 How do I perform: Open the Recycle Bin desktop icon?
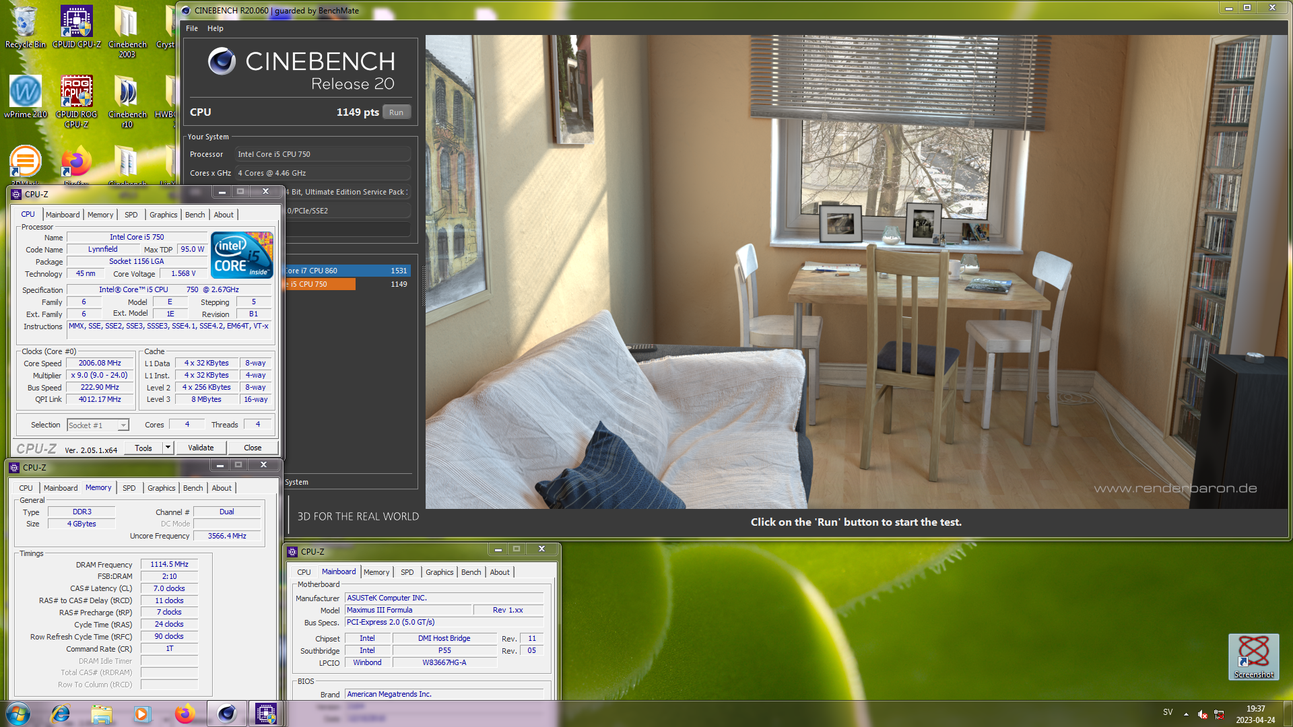pyautogui.click(x=26, y=27)
